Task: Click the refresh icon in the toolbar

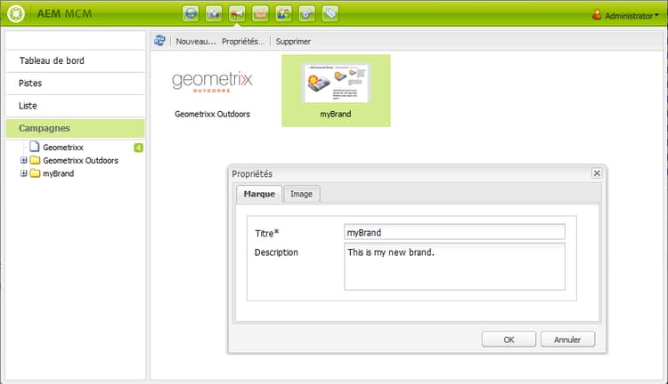Action: pos(159,41)
